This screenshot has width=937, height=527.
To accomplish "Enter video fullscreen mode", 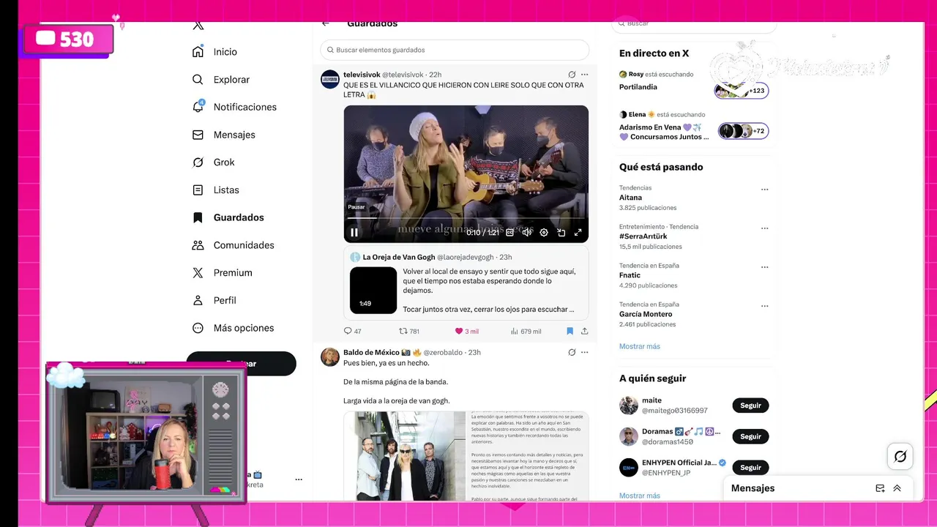I will pos(578,232).
